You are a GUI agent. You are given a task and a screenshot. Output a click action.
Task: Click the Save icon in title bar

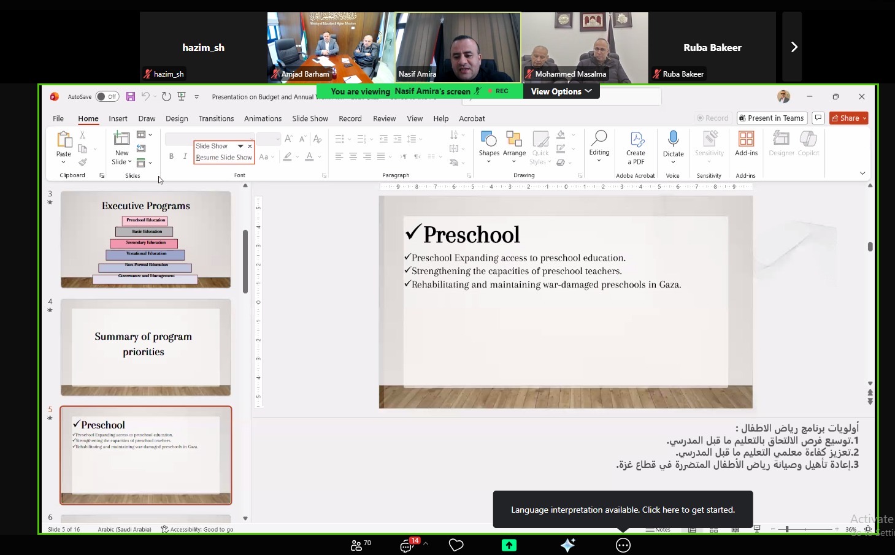click(x=131, y=96)
